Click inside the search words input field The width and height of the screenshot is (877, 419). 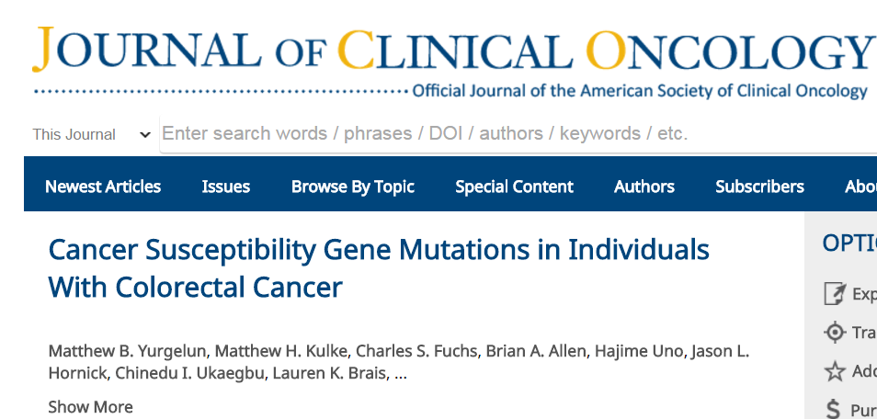[x=515, y=134]
